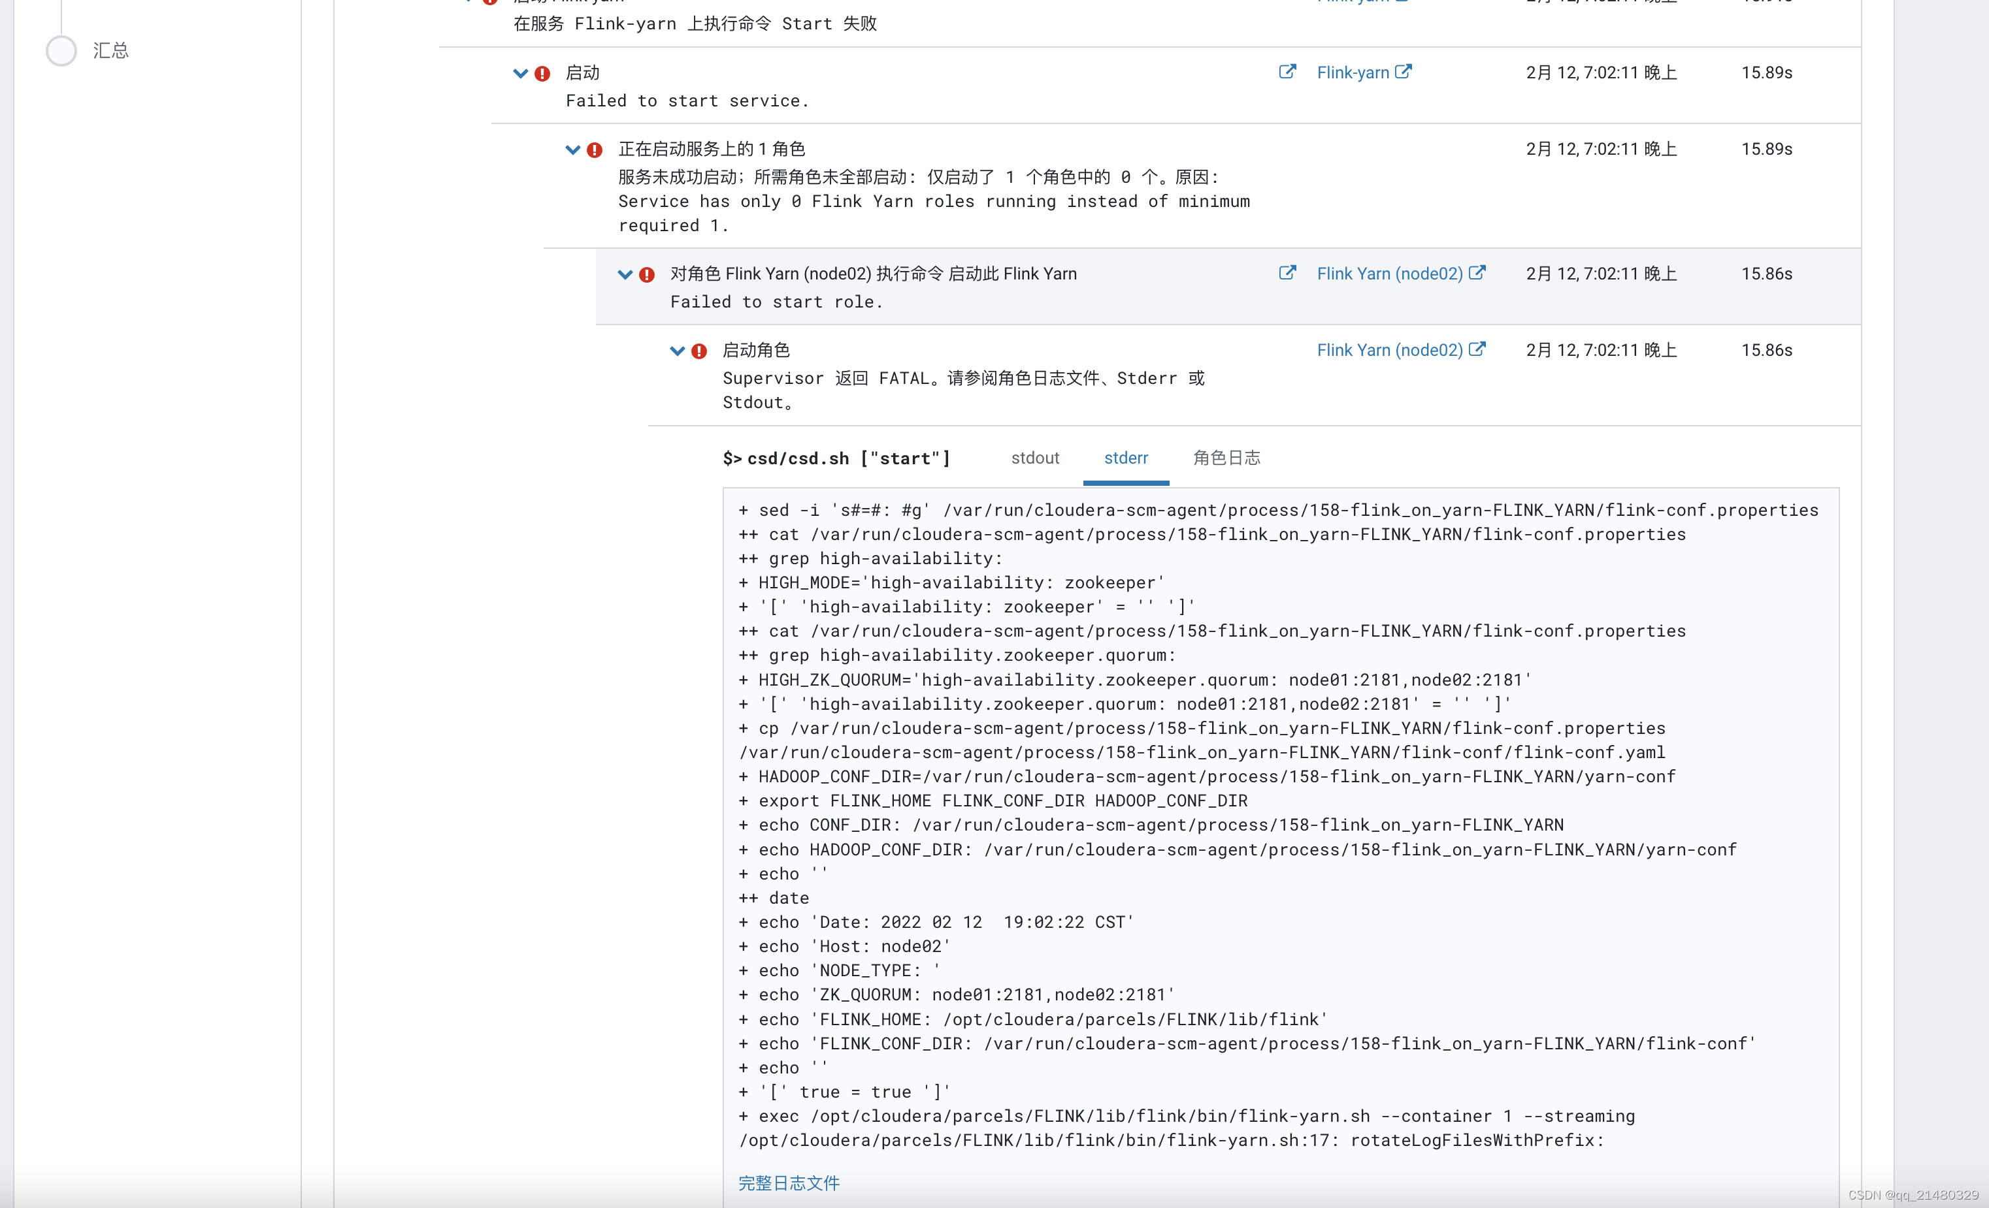
Task: Open the Flink Yarn (node02) link on the role command row
Action: point(1389,274)
